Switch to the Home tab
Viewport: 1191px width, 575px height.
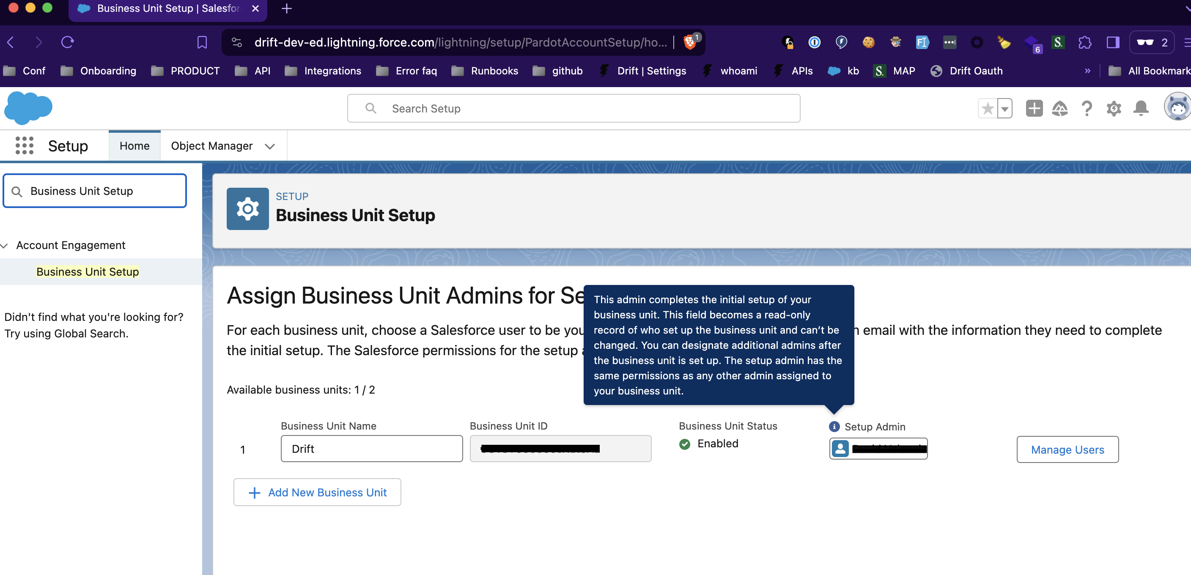pyautogui.click(x=134, y=146)
